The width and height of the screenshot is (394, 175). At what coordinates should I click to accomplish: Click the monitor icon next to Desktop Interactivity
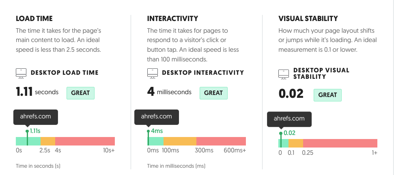(x=153, y=73)
